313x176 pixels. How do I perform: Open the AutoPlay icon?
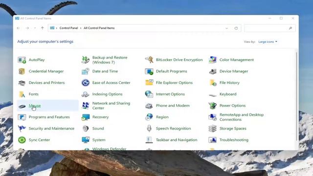22,60
